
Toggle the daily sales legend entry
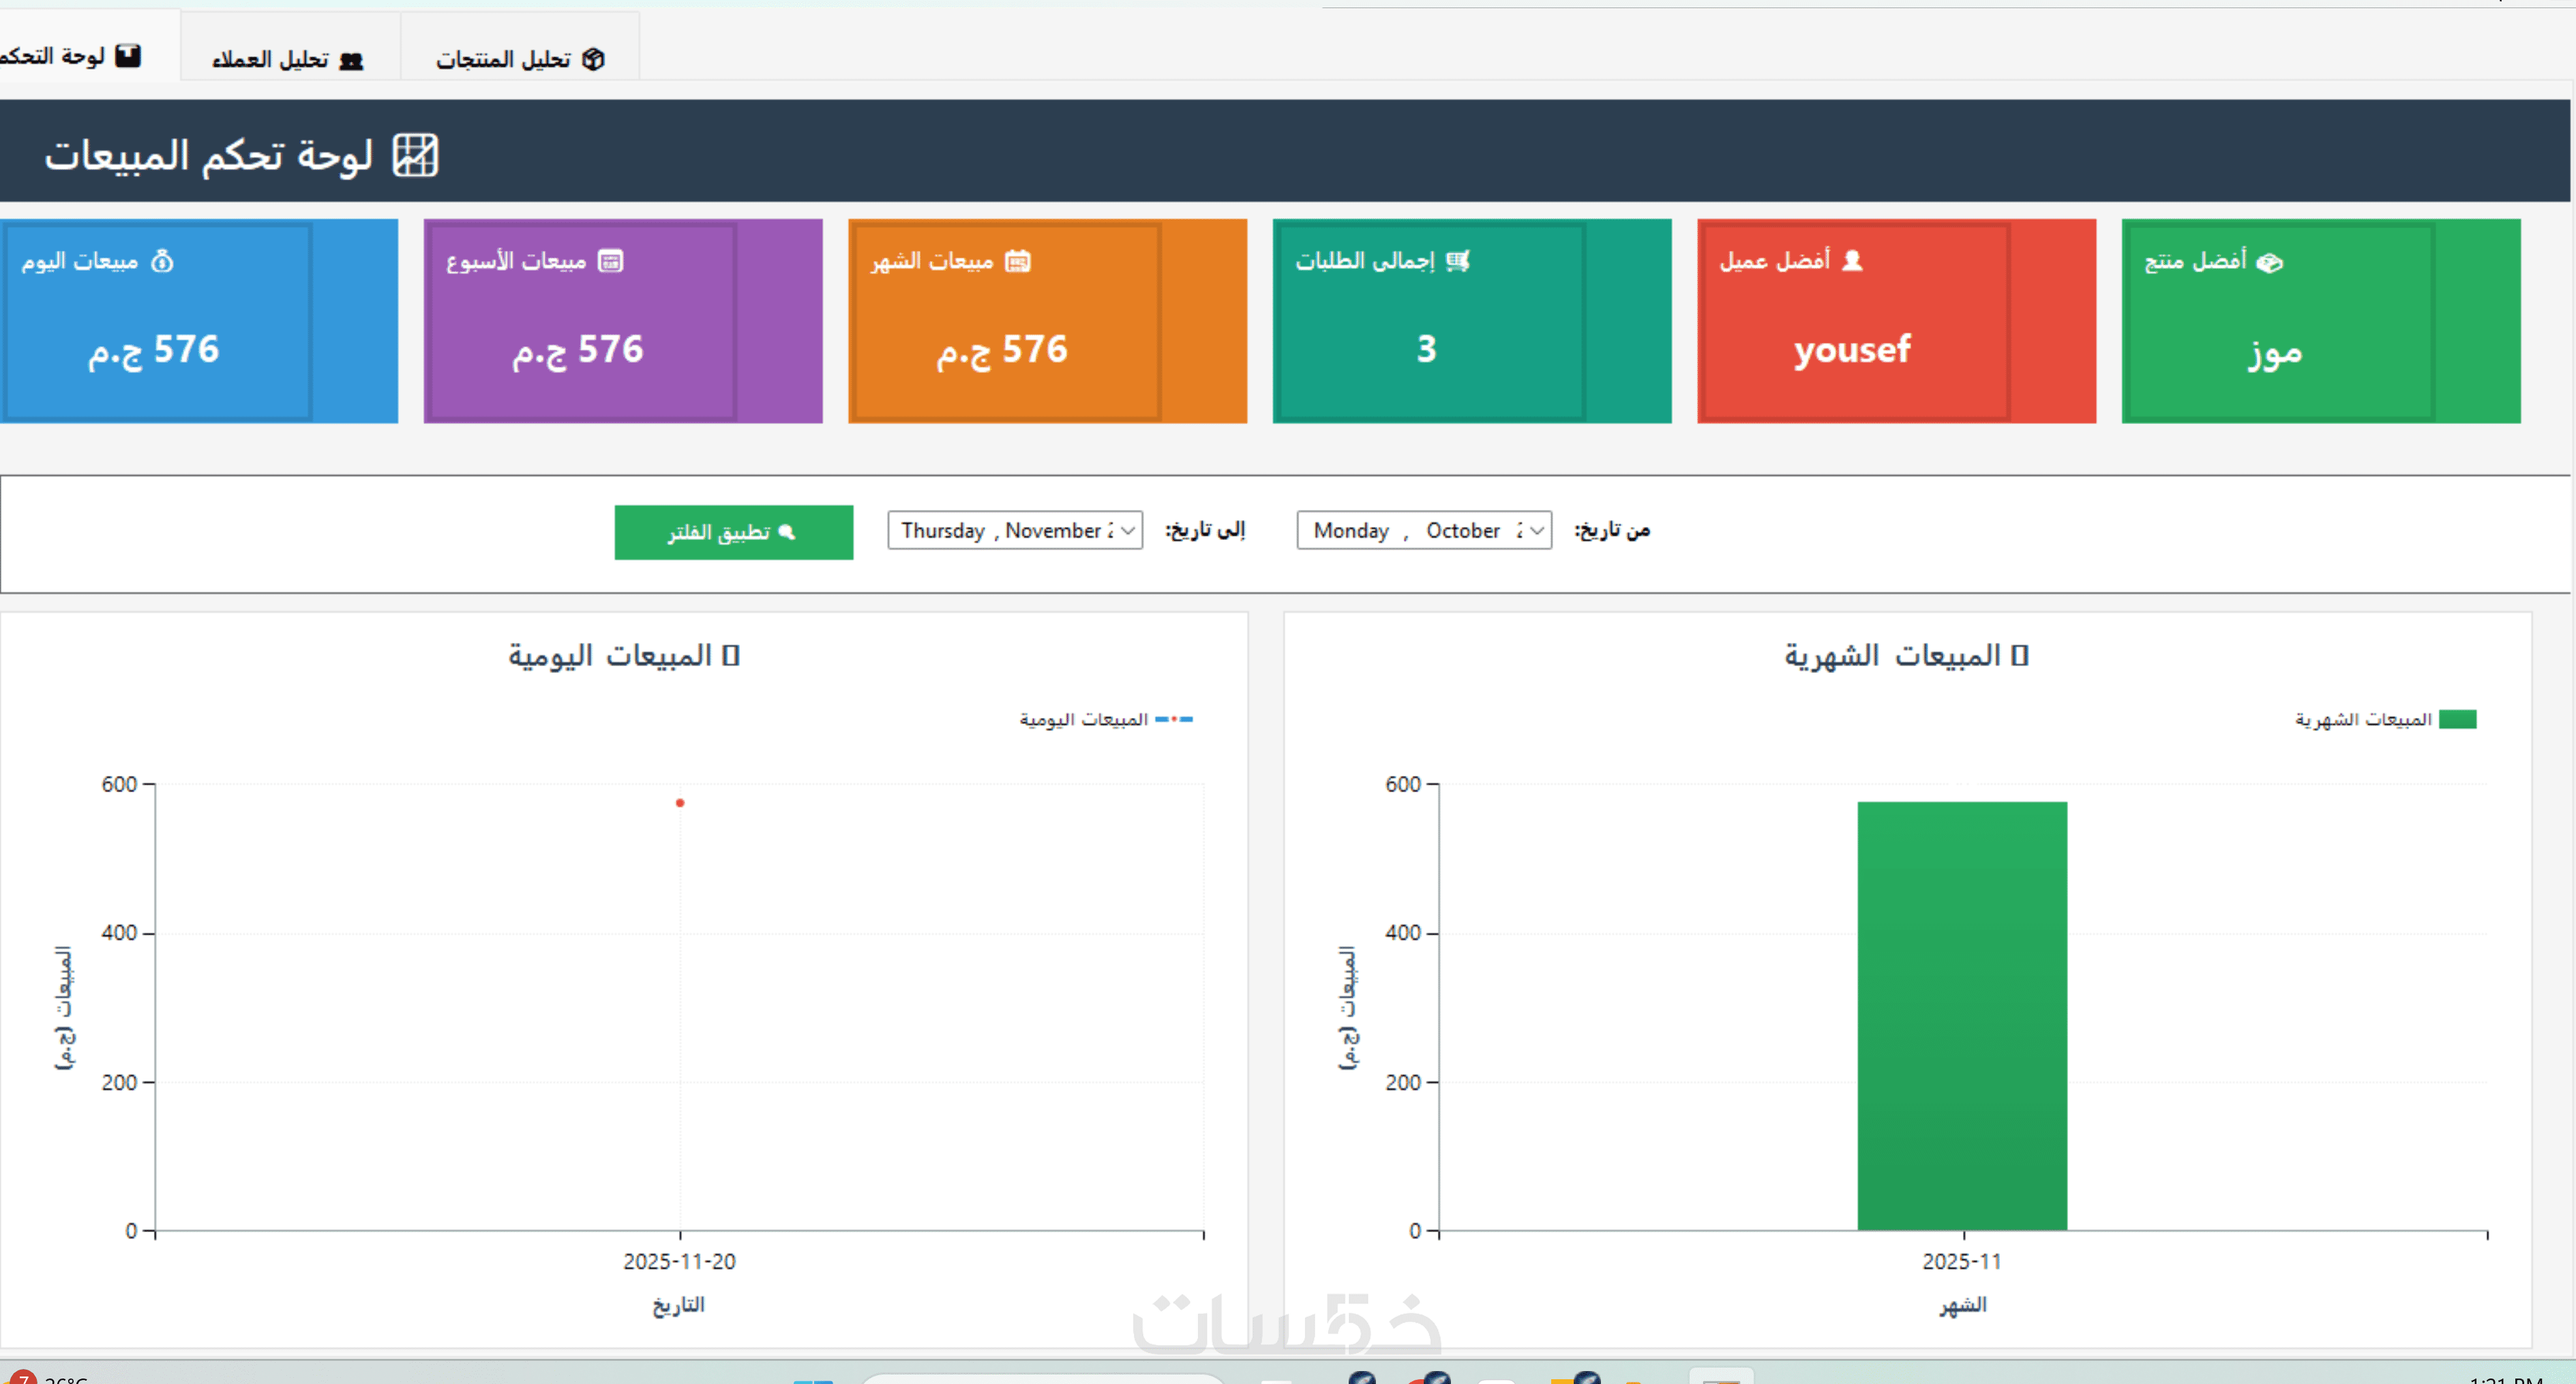(x=1106, y=719)
